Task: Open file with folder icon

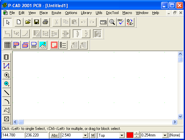Action: (x=28, y=22)
